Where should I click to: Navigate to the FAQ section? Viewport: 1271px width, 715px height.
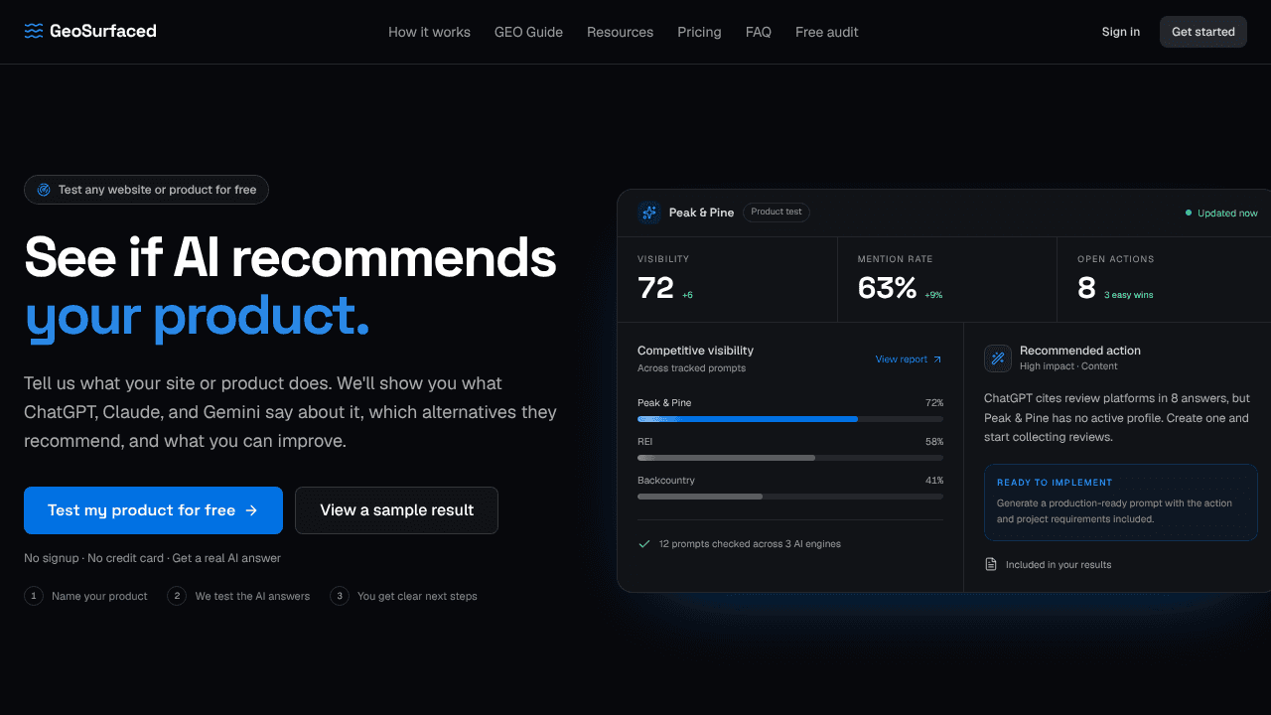click(x=759, y=32)
